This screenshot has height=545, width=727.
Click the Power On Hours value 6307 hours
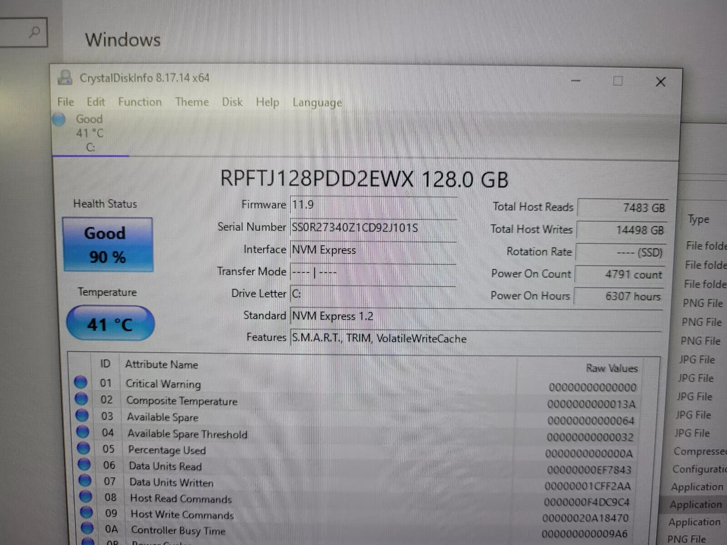tap(618, 296)
